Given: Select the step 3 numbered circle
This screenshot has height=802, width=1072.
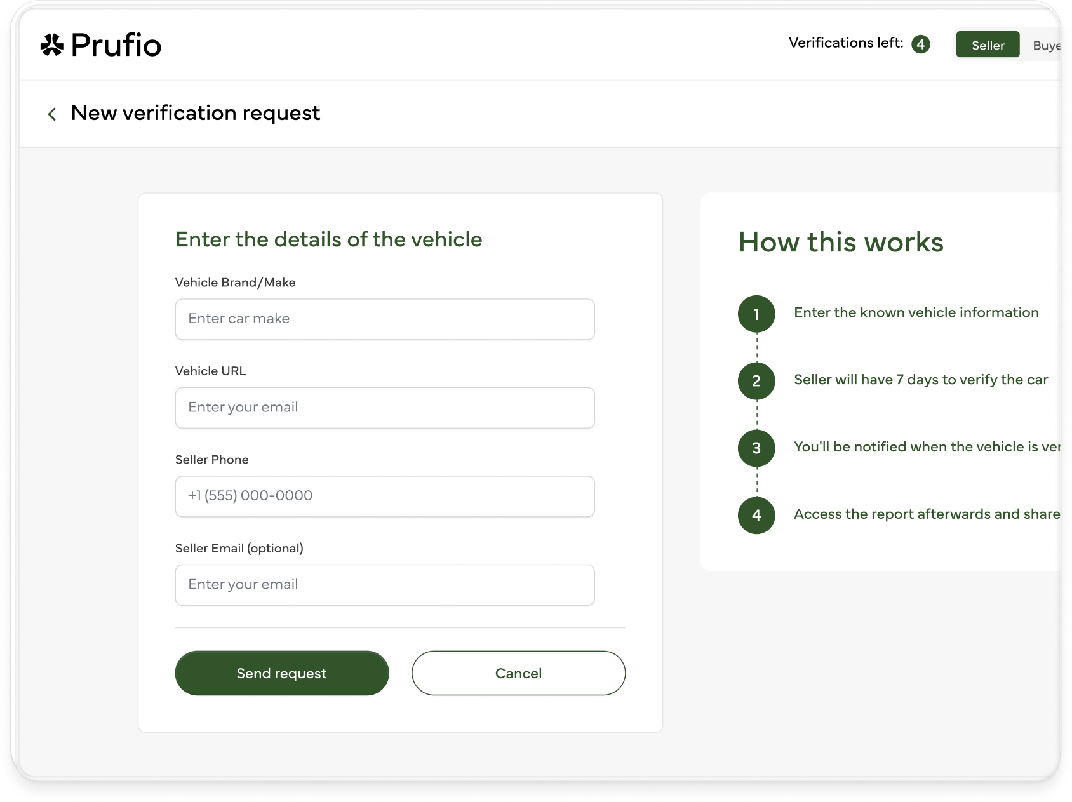Looking at the screenshot, I should click(756, 448).
